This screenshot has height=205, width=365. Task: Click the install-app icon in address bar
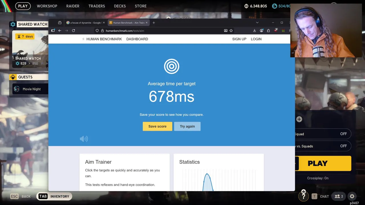pos(226,30)
